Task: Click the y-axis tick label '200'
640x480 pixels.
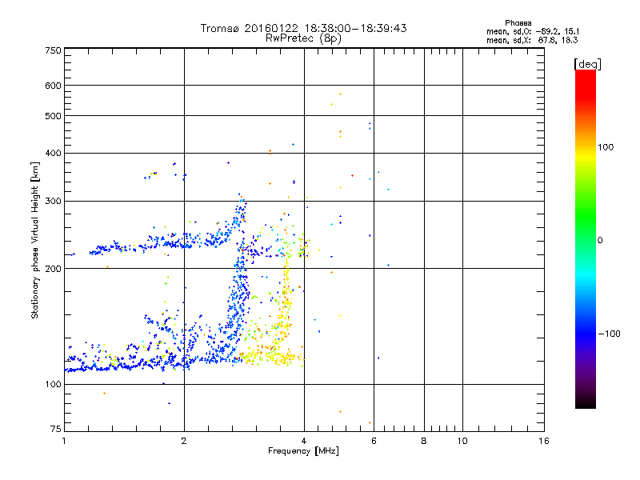Action: tap(53, 269)
